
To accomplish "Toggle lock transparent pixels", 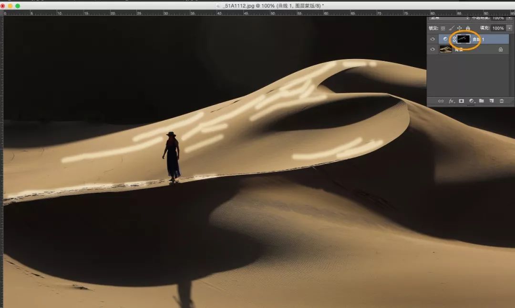I will (x=443, y=28).
